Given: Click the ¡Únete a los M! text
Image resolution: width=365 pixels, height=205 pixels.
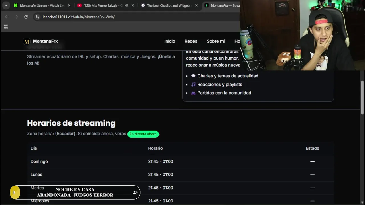Looking at the screenshot, I should pos(101,60).
